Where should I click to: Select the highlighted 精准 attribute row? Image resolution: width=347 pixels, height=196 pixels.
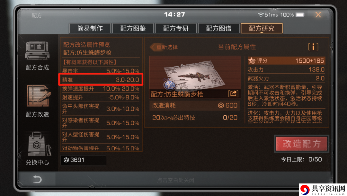tap(101, 80)
